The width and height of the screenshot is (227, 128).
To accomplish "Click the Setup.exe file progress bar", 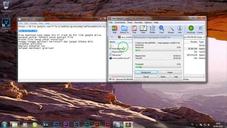I will tap(158, 50).
